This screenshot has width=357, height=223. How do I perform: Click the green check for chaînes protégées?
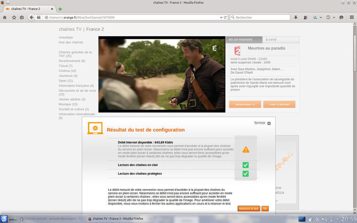coord(245,174)
